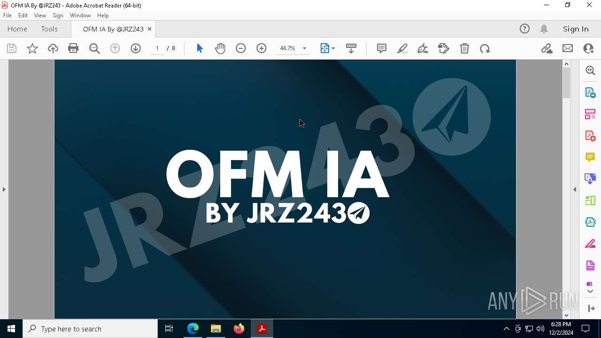Click the edit PDF stamp icon

(x=444, y=48)
